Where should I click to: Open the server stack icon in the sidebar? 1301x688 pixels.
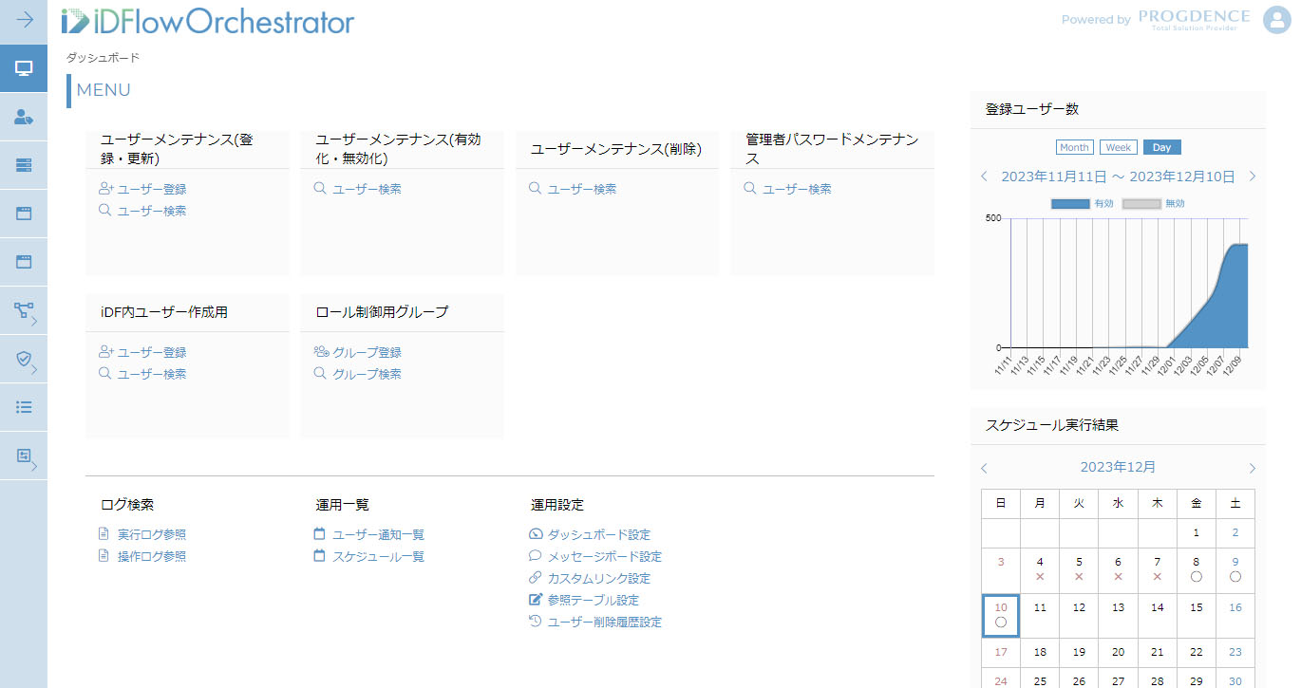click(24, 165)
